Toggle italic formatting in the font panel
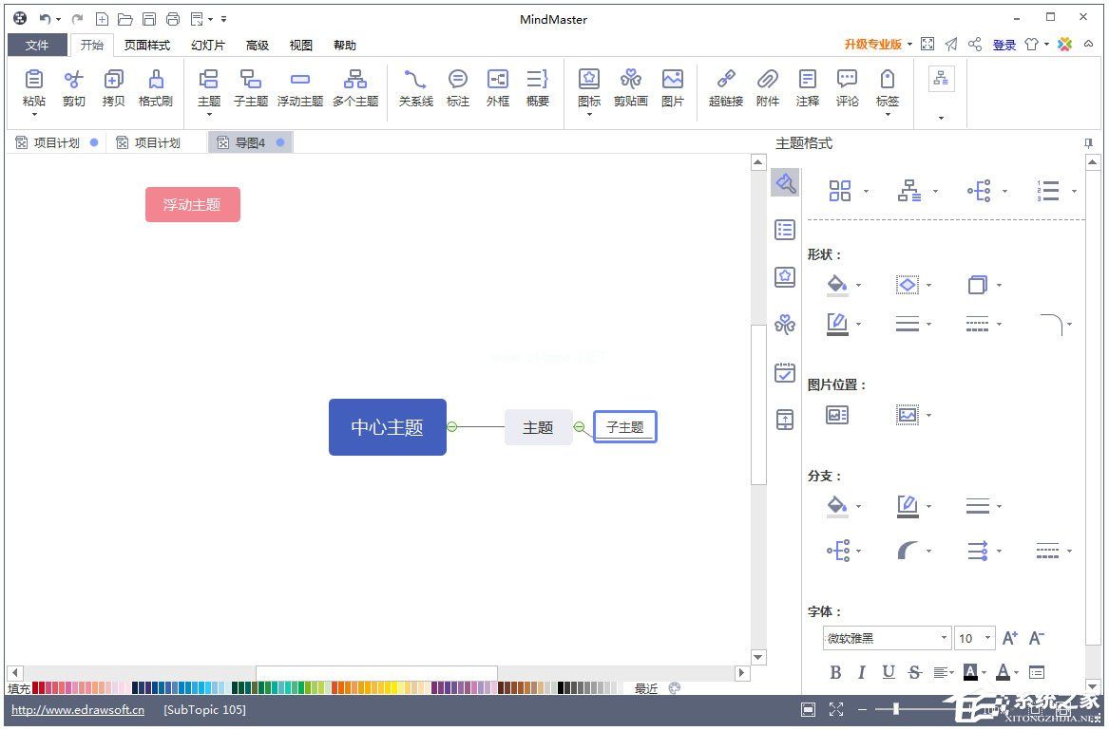 pyautogui.click(x=861, y=672)
